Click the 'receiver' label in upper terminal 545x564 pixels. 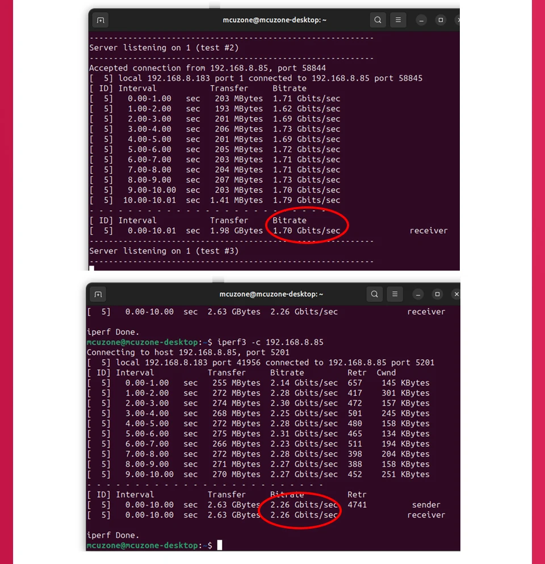click(x=429, y=231)
